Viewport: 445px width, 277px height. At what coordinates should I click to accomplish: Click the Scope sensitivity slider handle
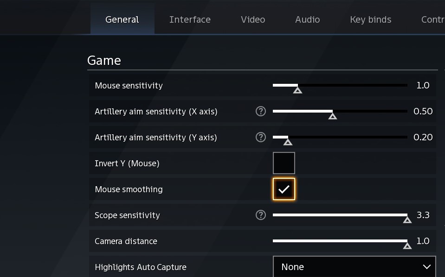pyautogui.click(x=407, y=220)
